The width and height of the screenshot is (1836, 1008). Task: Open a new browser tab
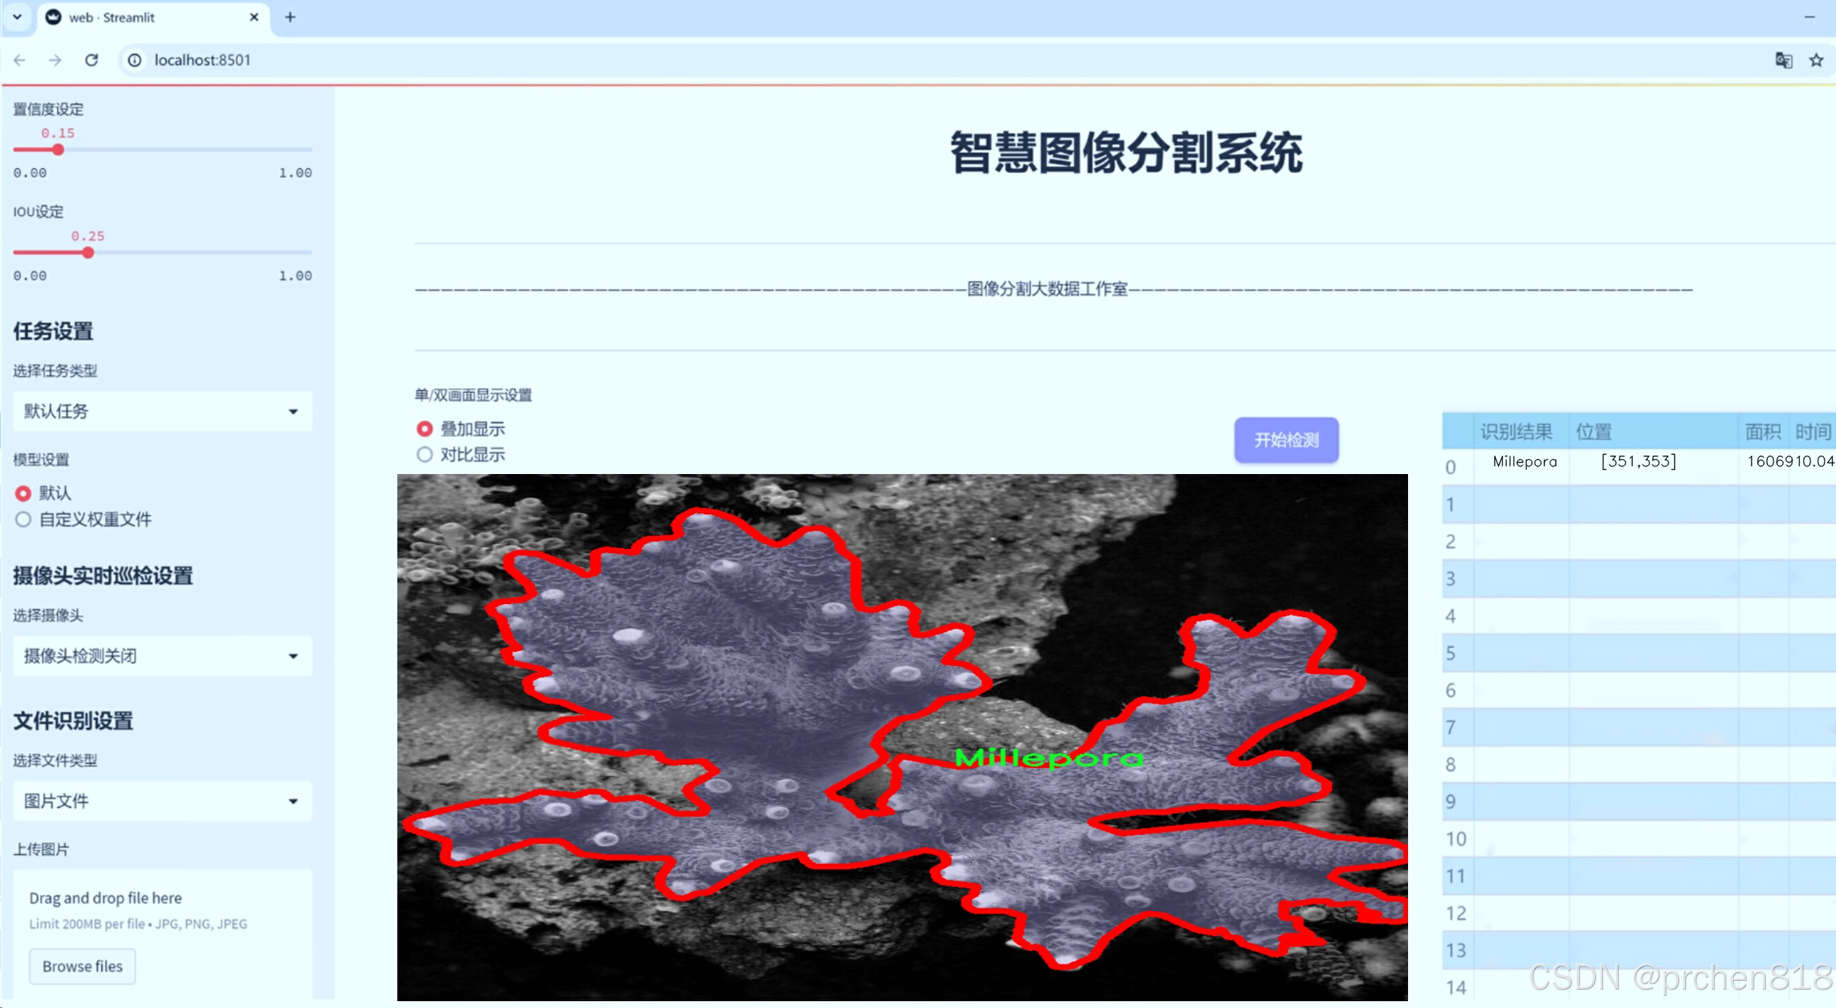[290, 17]
